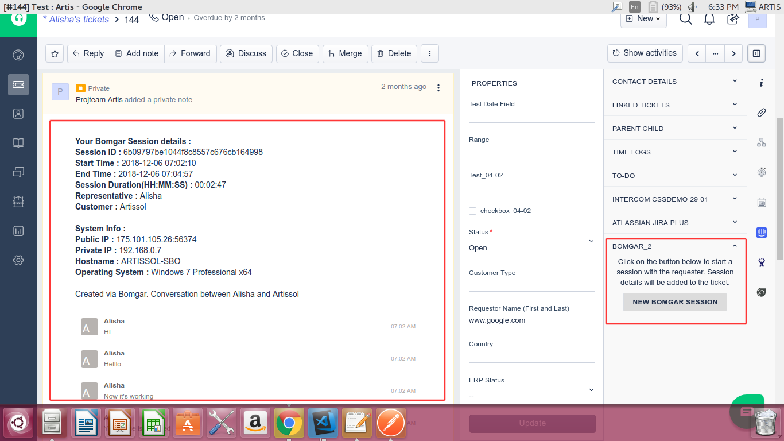Viewport: 784px width, 441px height.
Task: Click the search magnifier icon
Action: pos(685,18)
